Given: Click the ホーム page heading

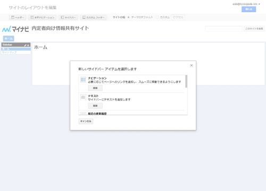Looking at the screenshot, I should (40, 47).
